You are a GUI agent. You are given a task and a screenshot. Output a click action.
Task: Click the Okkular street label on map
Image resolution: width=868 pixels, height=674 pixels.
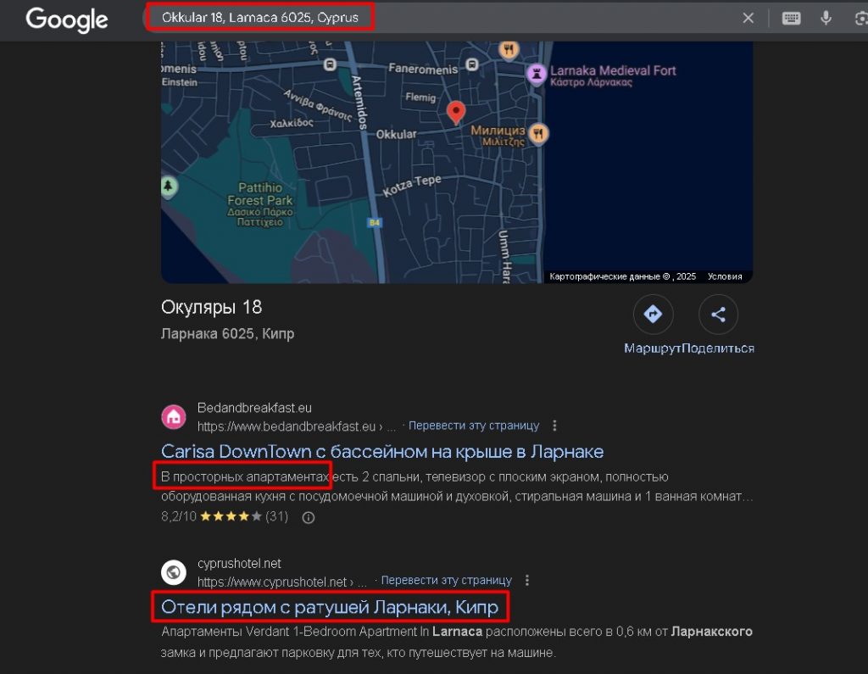coord(397,134)
